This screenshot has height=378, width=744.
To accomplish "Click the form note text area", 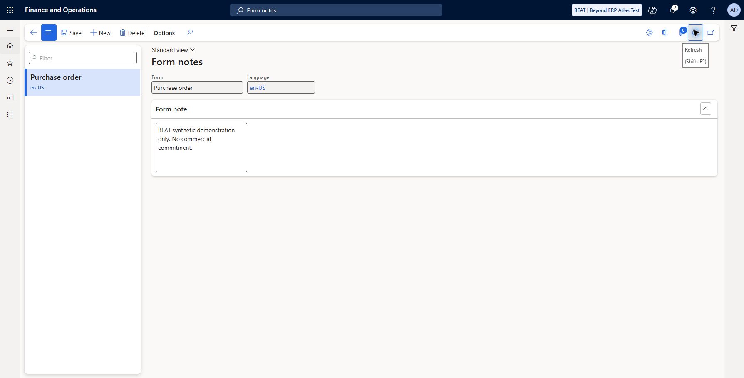I will pyautogui.click(x=201, y=147).
